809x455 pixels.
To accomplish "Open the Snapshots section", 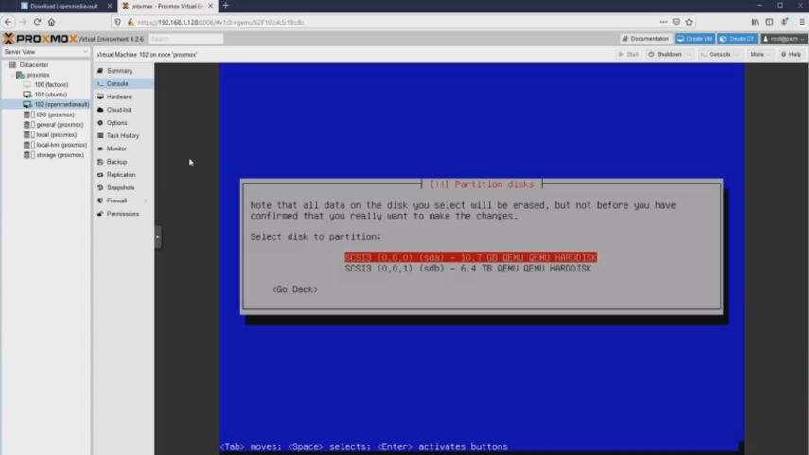I will coord(120,187).
